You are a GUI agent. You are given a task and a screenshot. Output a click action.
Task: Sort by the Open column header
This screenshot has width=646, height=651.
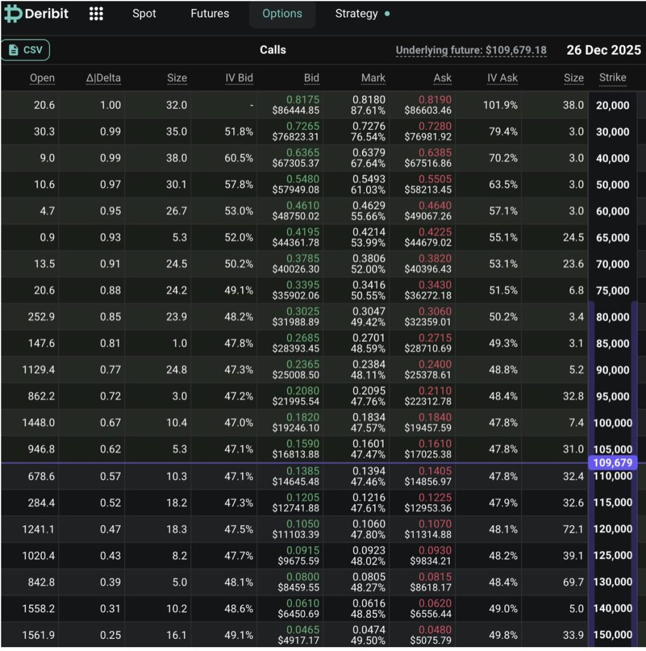[x=42, y=78]
